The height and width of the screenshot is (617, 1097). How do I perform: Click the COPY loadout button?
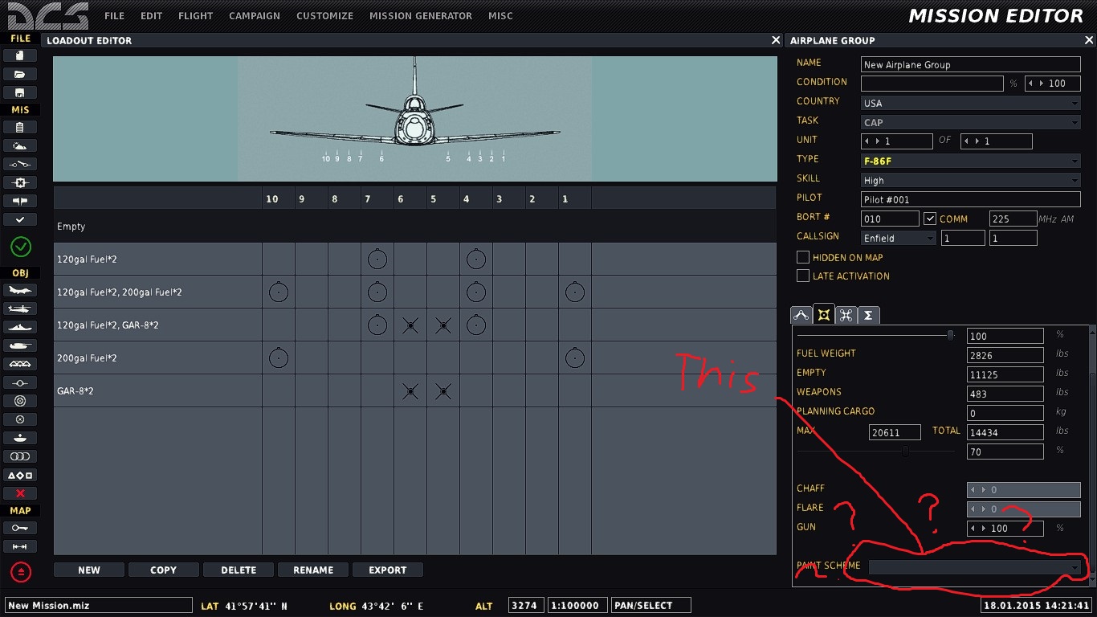point(164,570)
